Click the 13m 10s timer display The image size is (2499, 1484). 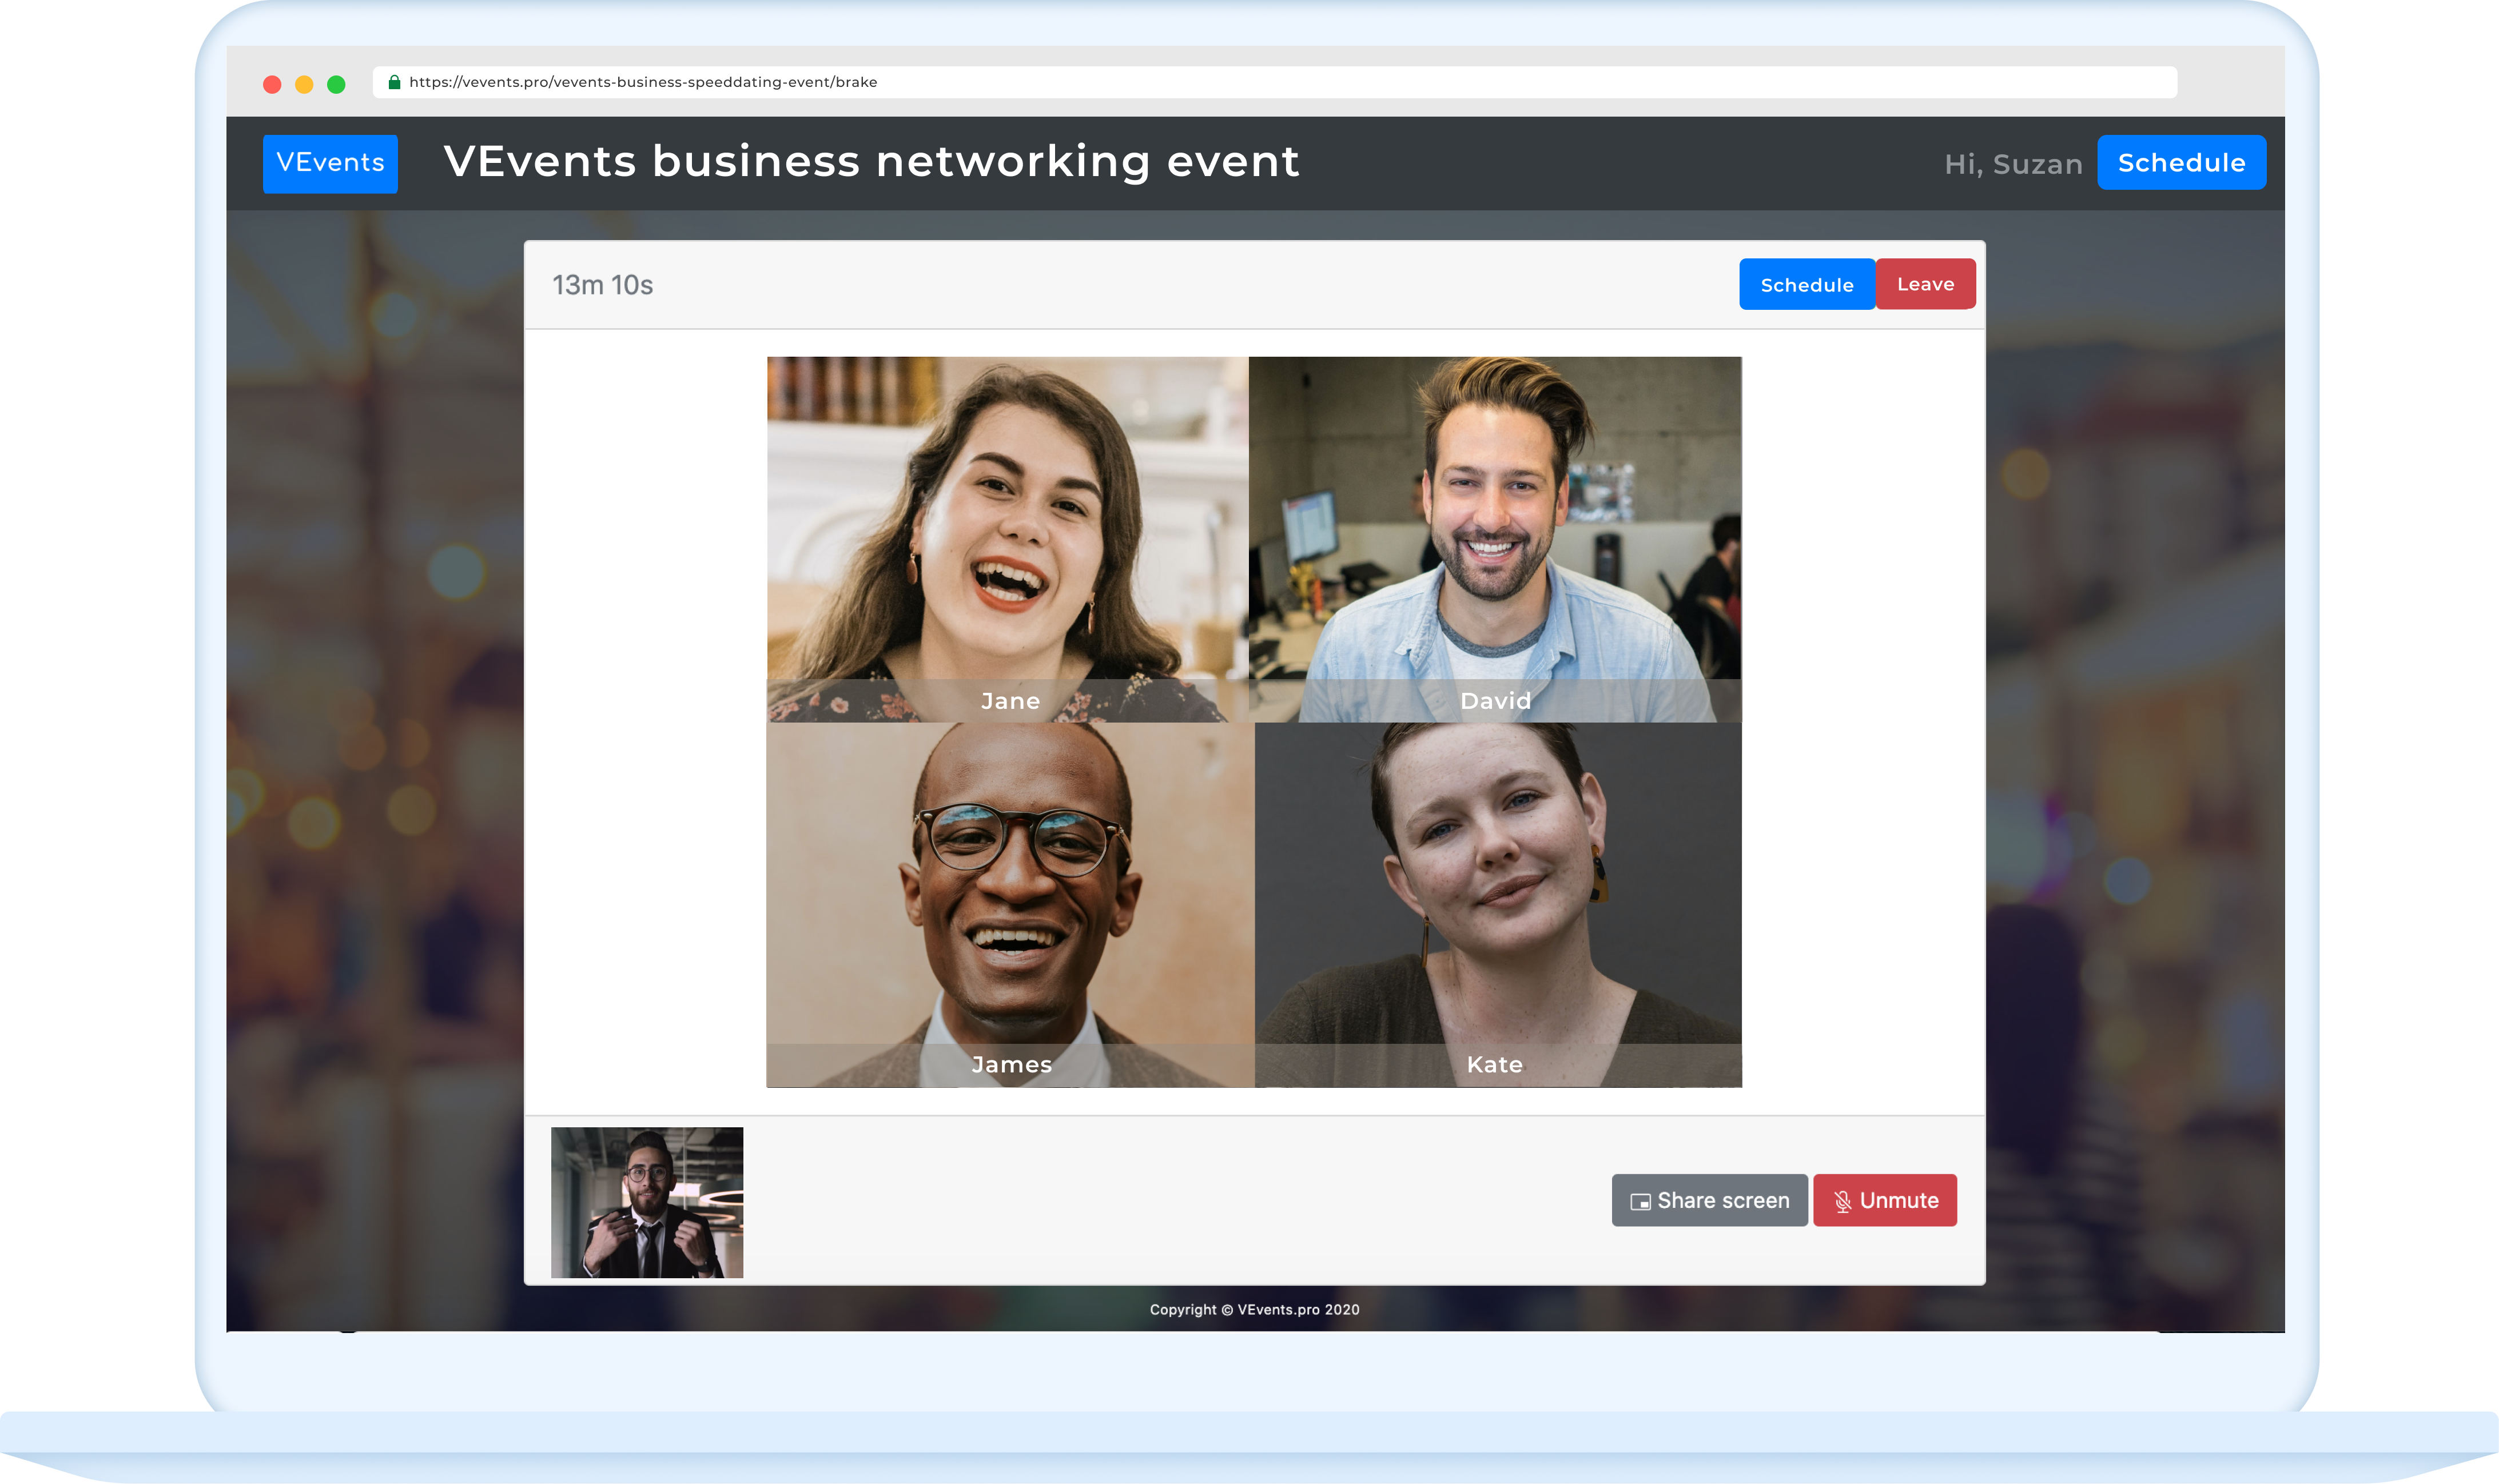coord(602,286)
